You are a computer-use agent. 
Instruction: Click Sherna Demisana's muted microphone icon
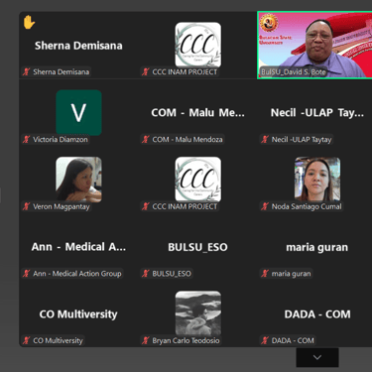tap(27, 71)
